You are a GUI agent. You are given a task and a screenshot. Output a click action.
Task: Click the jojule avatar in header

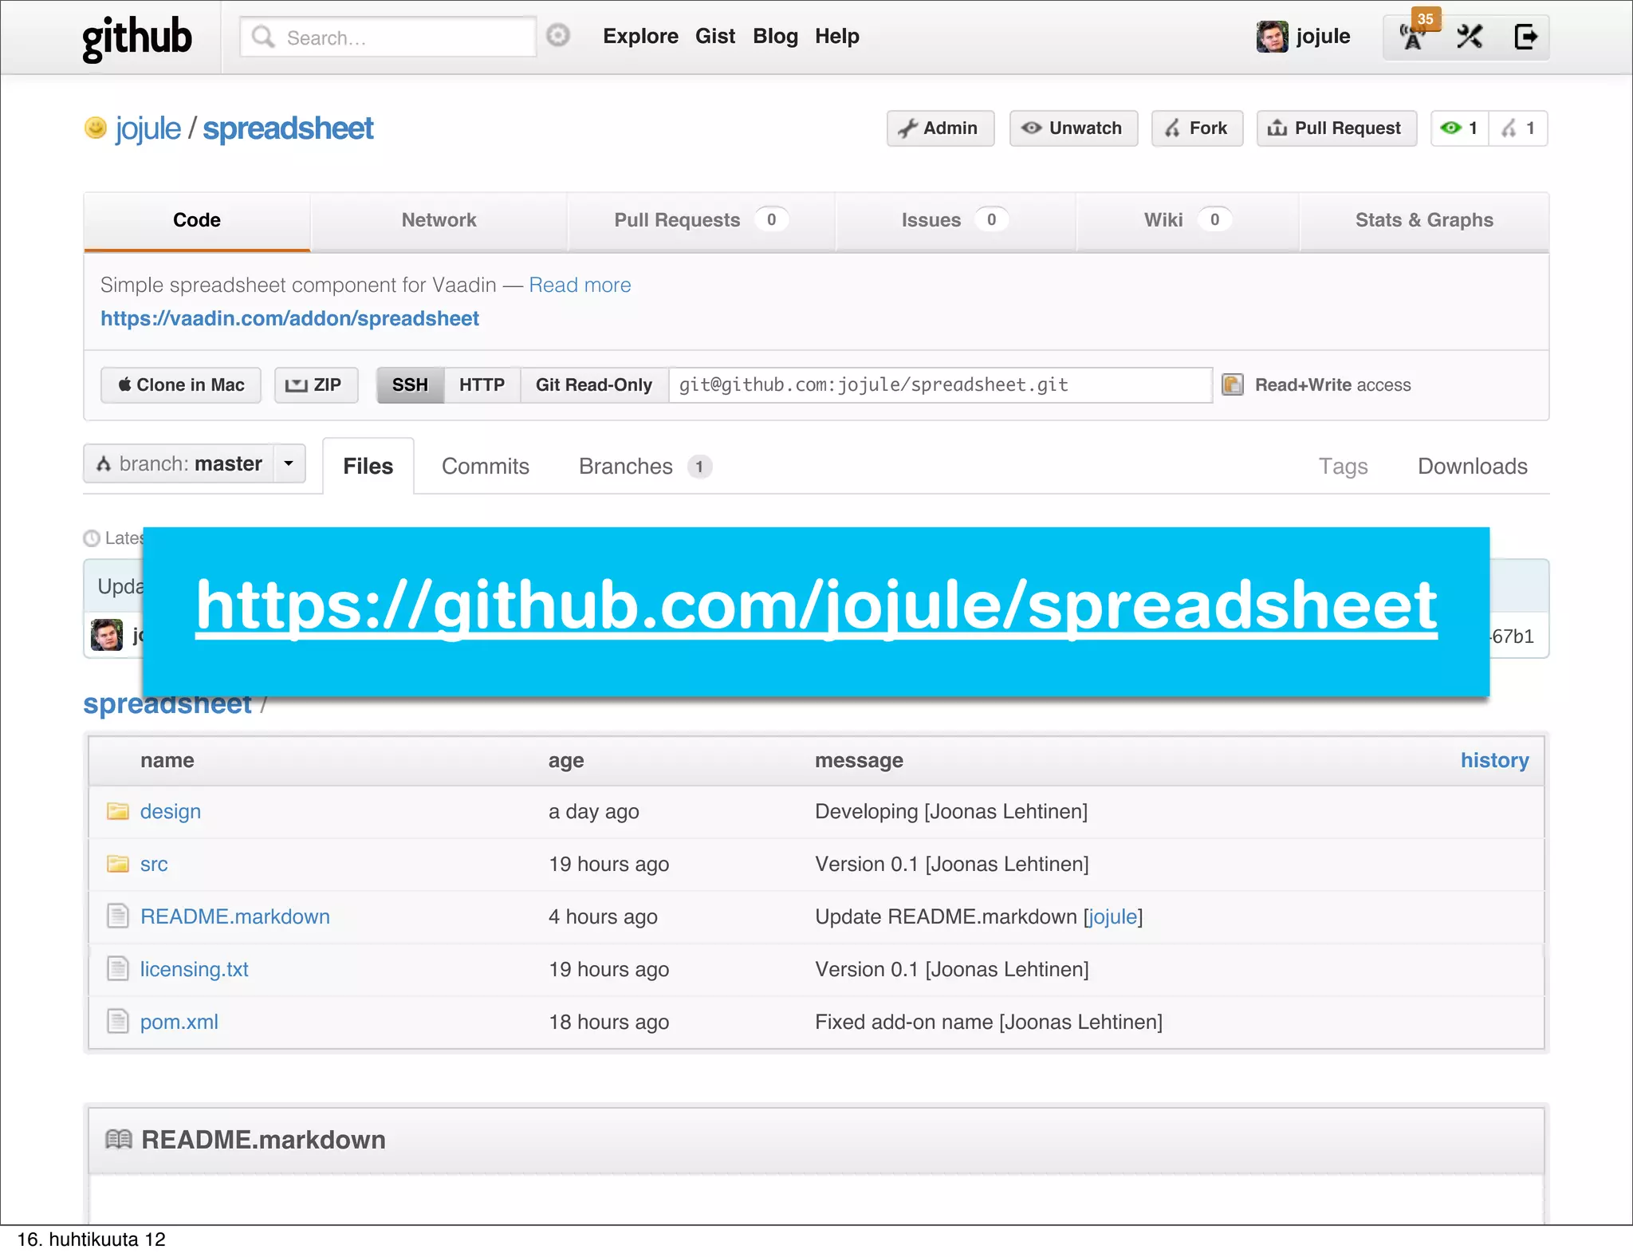click(x=1272, y=37)
